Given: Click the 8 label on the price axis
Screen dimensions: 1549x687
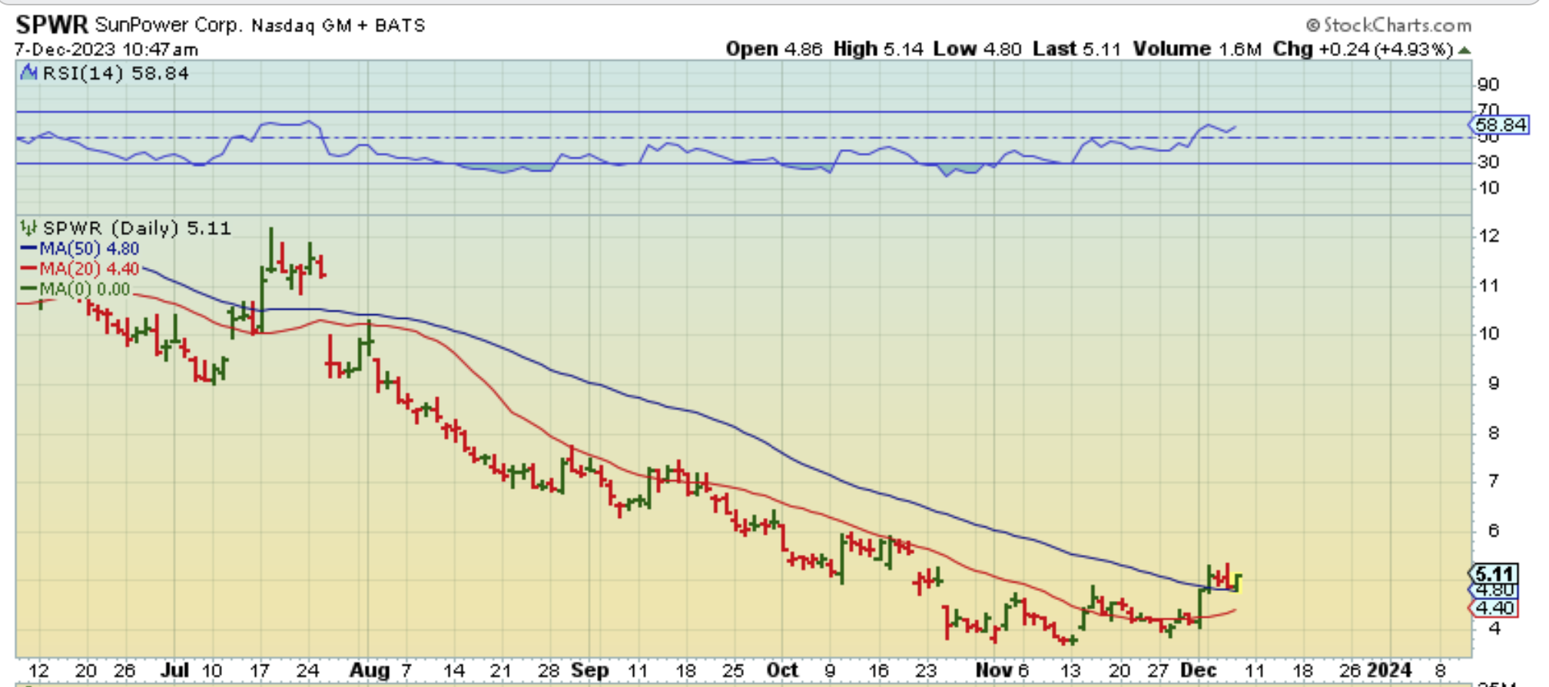Looking at the screenshot, I should 1493,433.
